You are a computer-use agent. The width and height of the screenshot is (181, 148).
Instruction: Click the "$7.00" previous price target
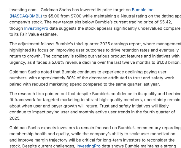pyautogui.click(x=78, y=16)
